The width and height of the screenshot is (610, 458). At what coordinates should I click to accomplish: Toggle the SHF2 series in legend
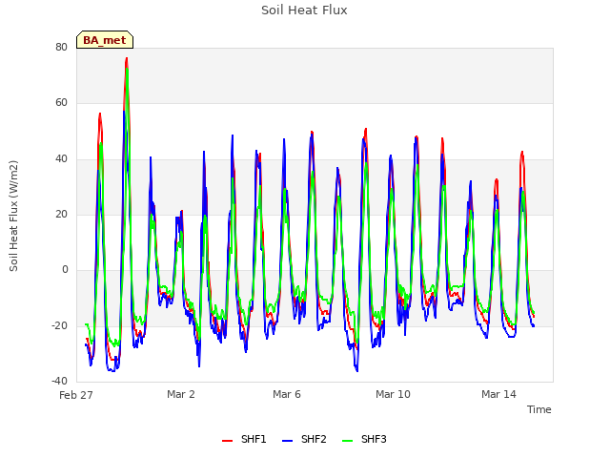coord(304,439)
